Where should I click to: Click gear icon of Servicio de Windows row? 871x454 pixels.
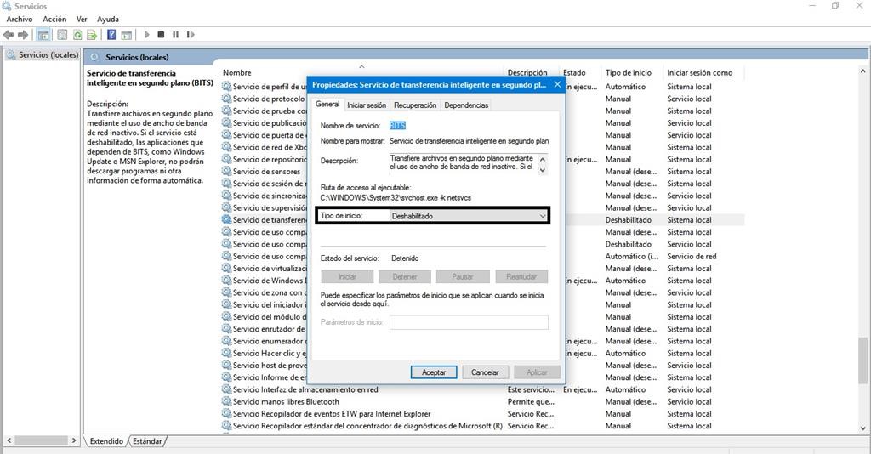click(x=226, y=280)
